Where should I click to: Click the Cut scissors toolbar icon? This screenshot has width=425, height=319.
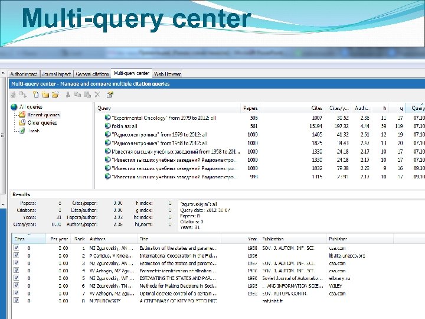pos(68,95)
